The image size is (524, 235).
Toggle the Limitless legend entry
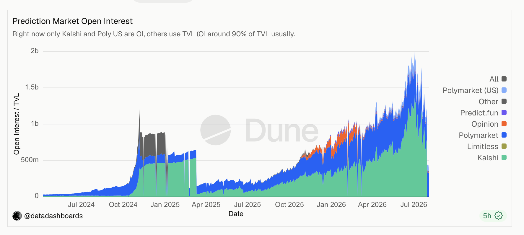click(487, 146)
